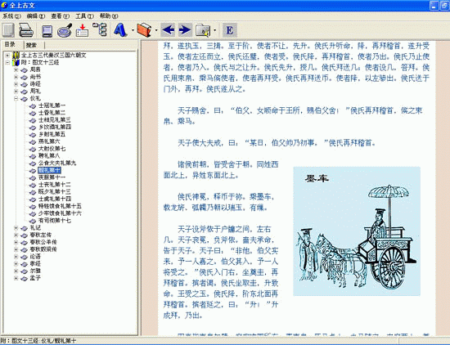This screenshot has width=450, height=345.
Task: Click the printer icon in toolbar
Action: 26,29
